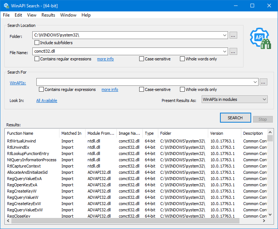Open the Window menu

[68, 15]
